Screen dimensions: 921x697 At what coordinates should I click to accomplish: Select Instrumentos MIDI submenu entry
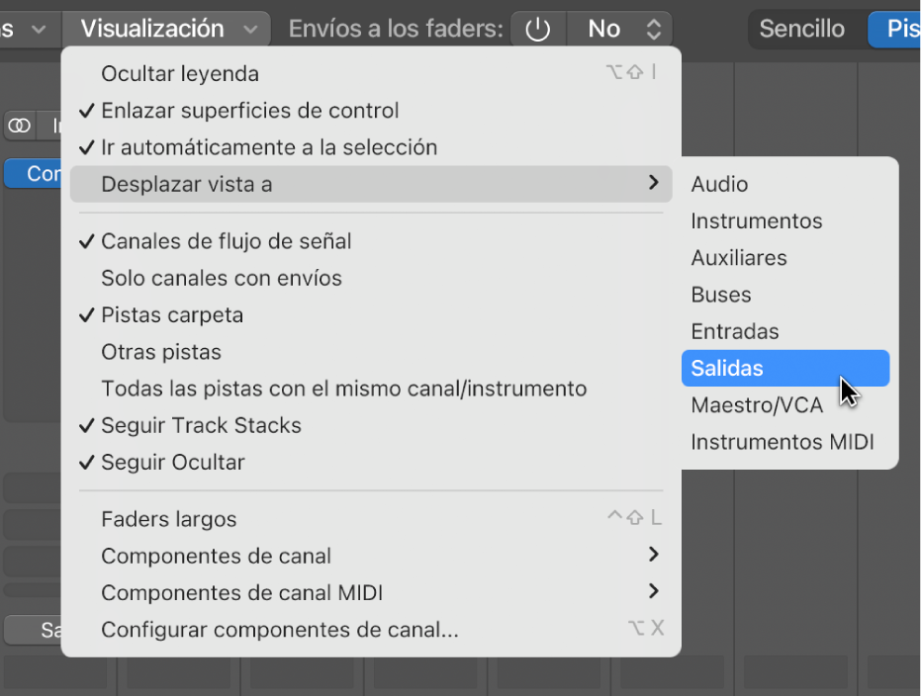coord(782,443)
